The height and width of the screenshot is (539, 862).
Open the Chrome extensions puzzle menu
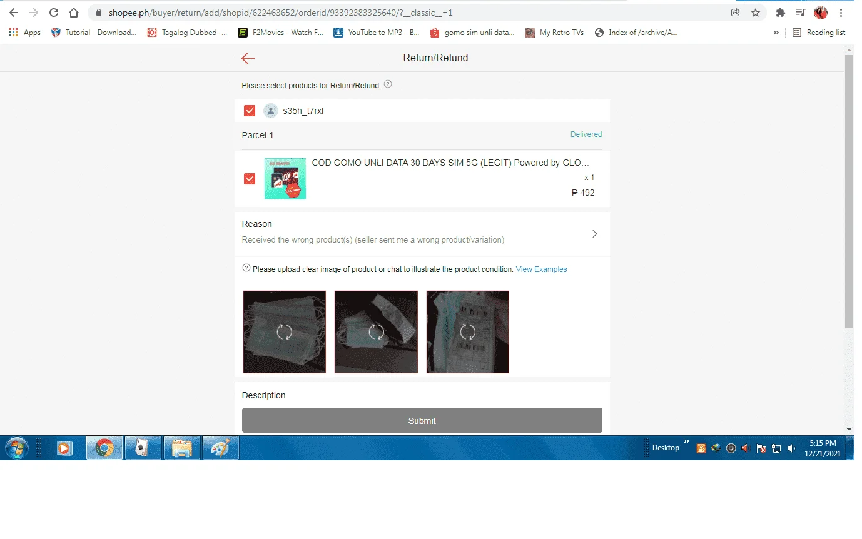[780, 13]
